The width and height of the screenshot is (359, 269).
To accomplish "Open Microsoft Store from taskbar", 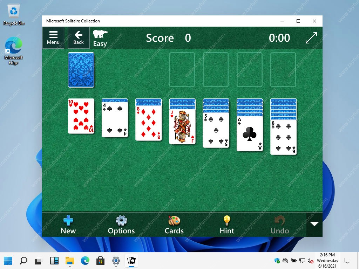I will click(101, 260).
